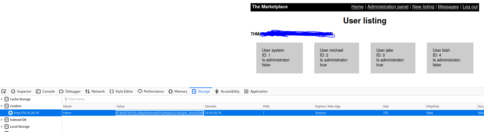Switch to the Network tab
Viewport: 484px width, 132px height.
point(95,91)
